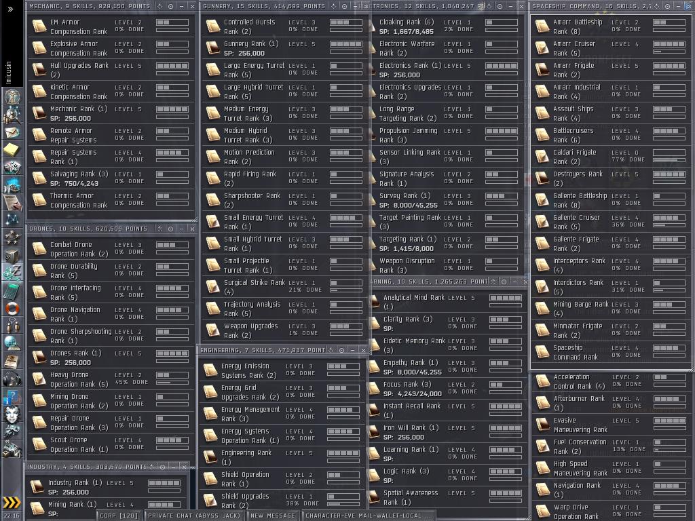Select Analytical Mind Rank (1) skill

click(449, 302)
